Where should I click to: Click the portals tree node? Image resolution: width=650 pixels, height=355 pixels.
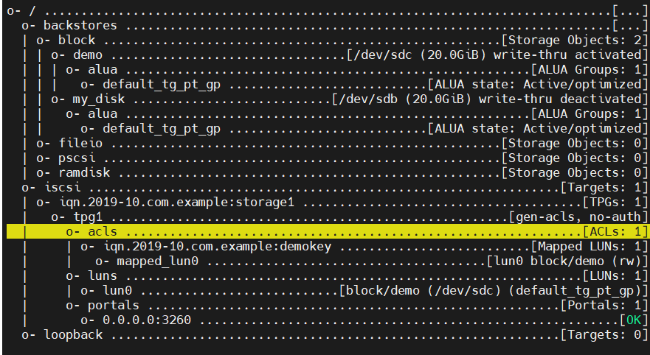coord(114,306)
